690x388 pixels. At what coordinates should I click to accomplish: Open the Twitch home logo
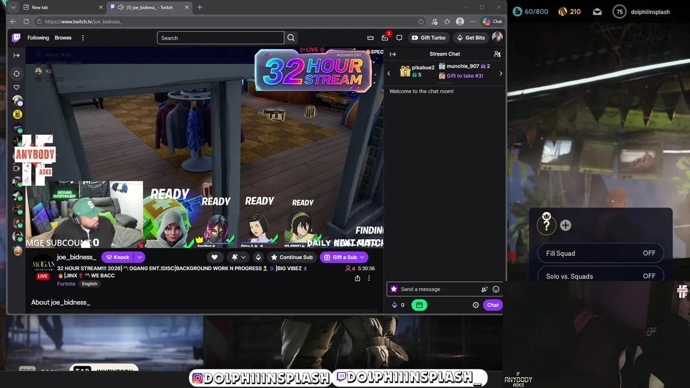click(x=17, y=38)
